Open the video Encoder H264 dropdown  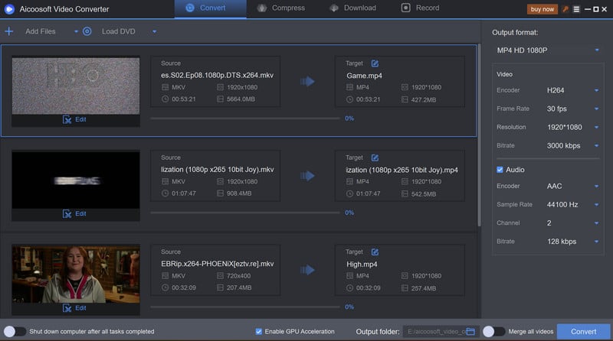[x=572, y=90]
